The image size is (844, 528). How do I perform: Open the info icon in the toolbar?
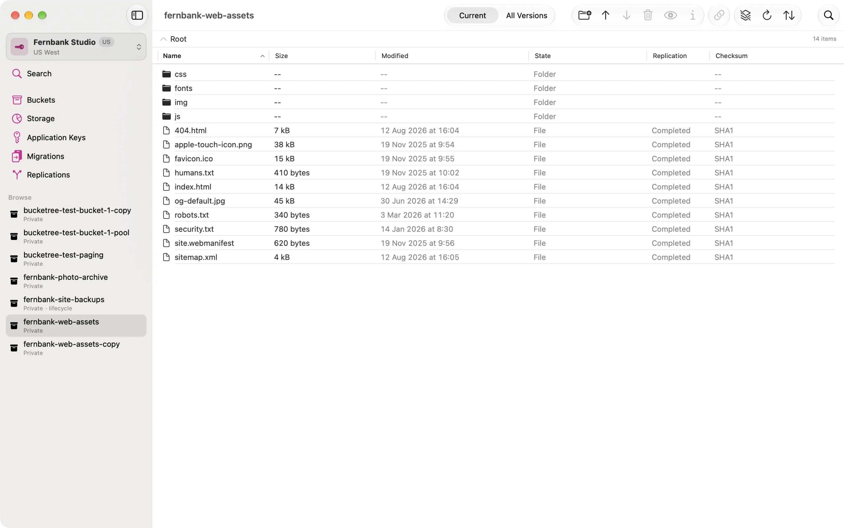pyautogui.click(x=692, y=16)
